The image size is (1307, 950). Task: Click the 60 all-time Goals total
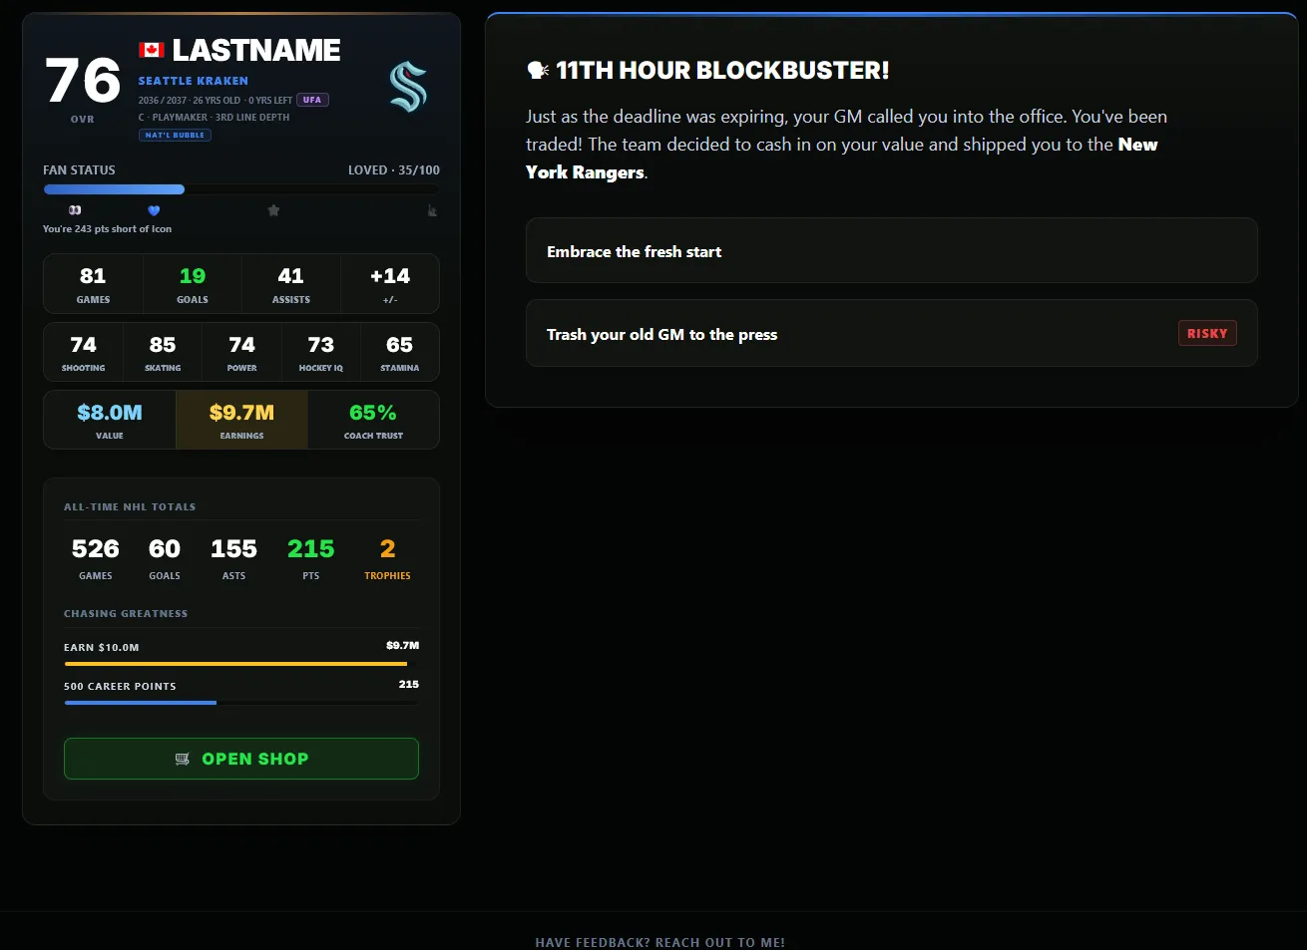[x=165, y=558]
